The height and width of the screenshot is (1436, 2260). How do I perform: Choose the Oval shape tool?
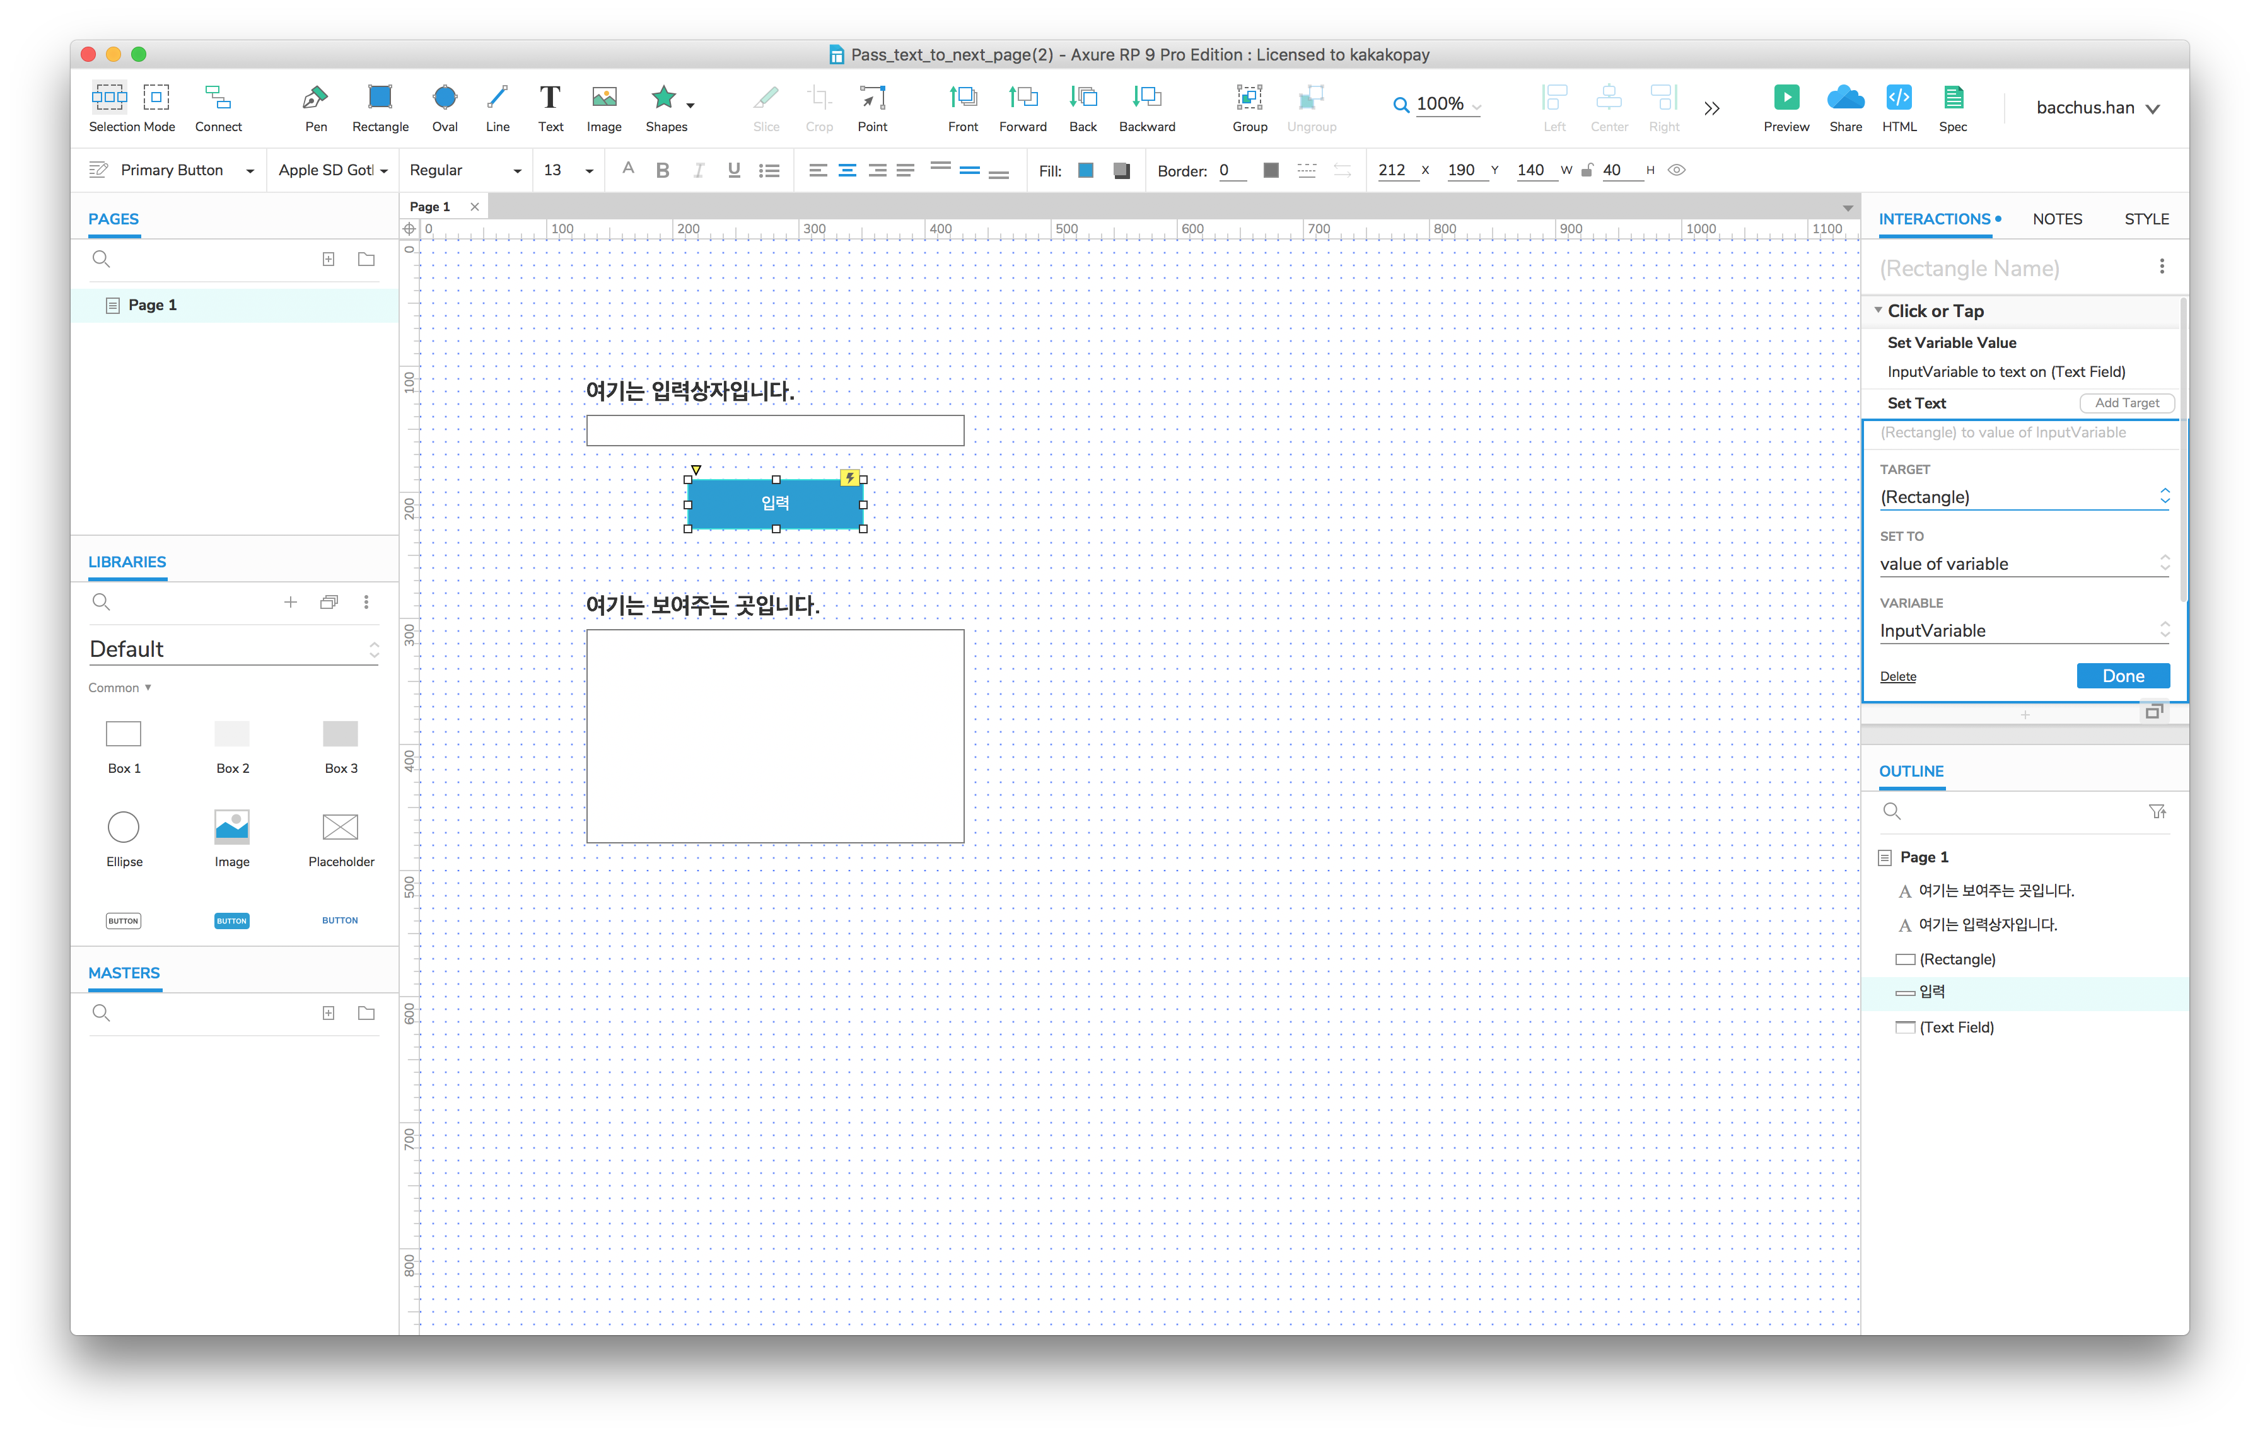445,98
